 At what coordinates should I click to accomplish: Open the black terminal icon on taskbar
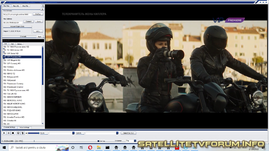point(107,148)
